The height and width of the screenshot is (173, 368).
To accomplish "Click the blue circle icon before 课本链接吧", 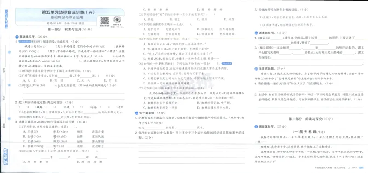I will coord(256,33).
